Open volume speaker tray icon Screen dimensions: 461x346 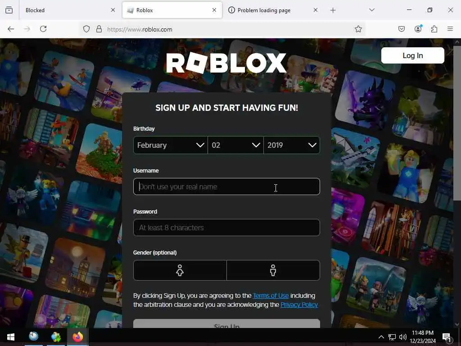403,337
